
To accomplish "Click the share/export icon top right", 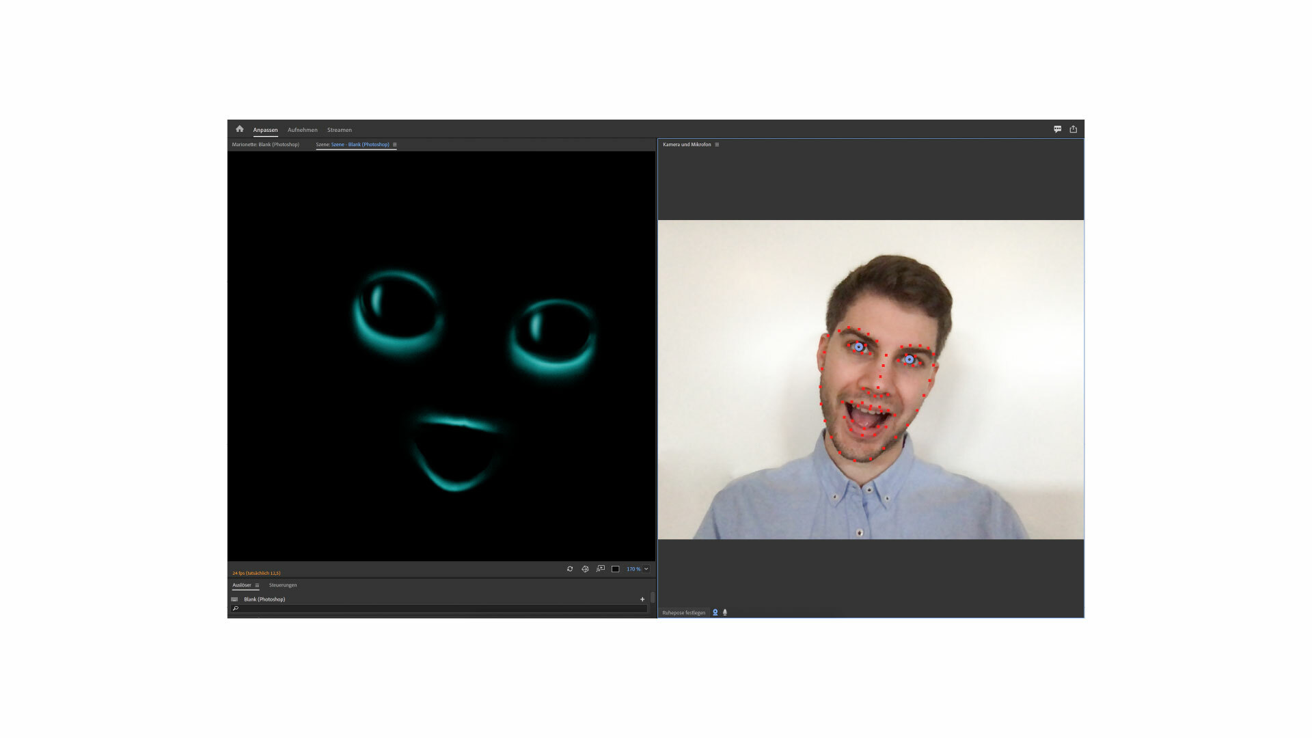I will tap(1073, 129).
